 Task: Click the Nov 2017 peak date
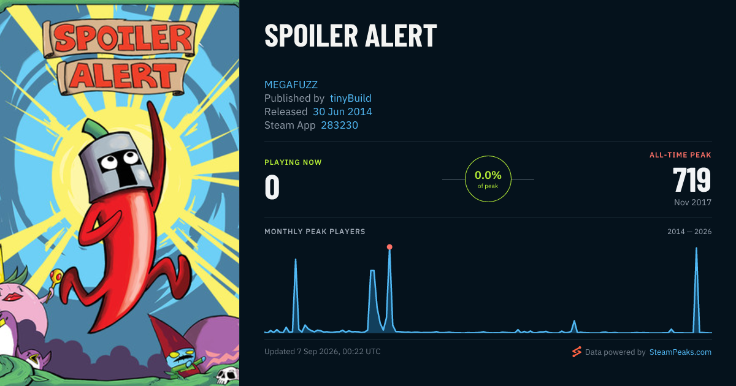[x=692, y=202]
